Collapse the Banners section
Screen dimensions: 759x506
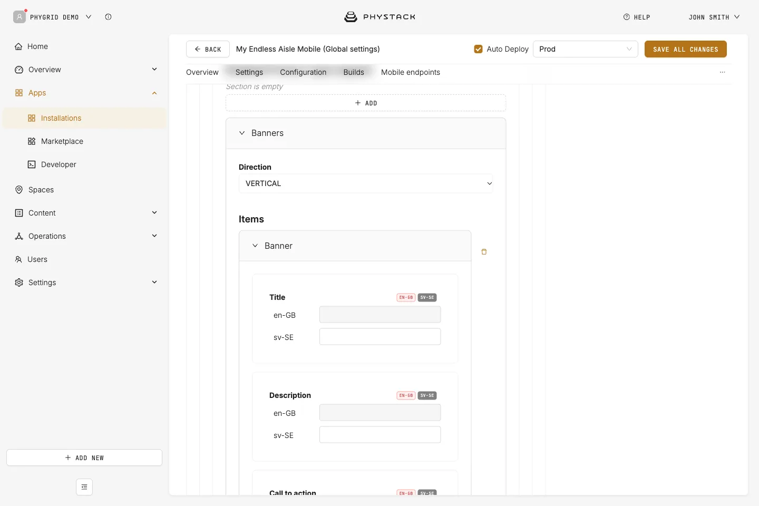(242, 133)
